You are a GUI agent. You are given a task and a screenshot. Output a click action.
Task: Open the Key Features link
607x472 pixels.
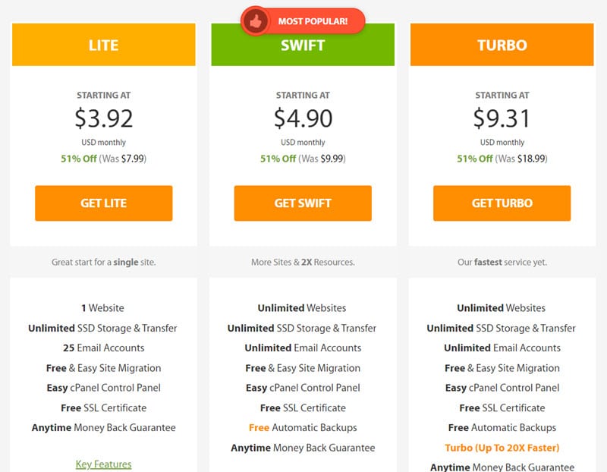[104, 464]
